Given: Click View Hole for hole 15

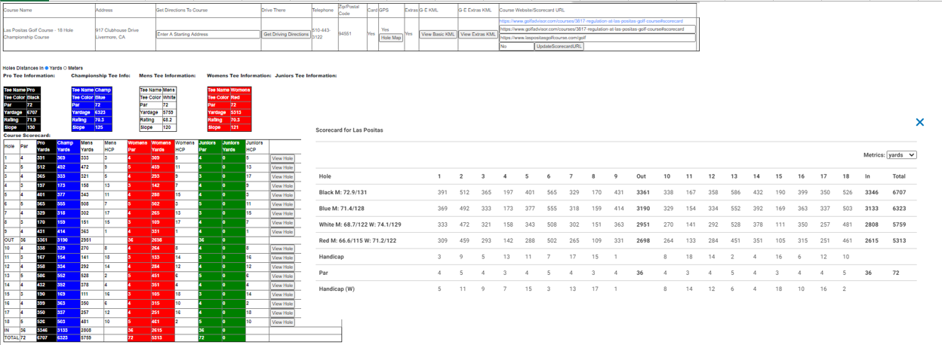Looking at the screenshot, I should coord(282,295).
